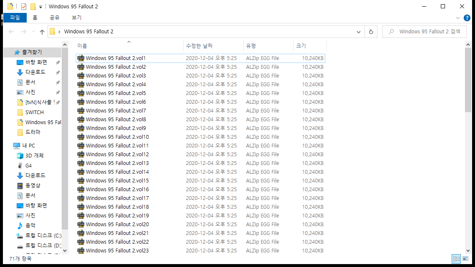The image size is (475, 267).
Task: Click the address bar path Windows 95 Fallout 2
Action: tap(89, 32)
